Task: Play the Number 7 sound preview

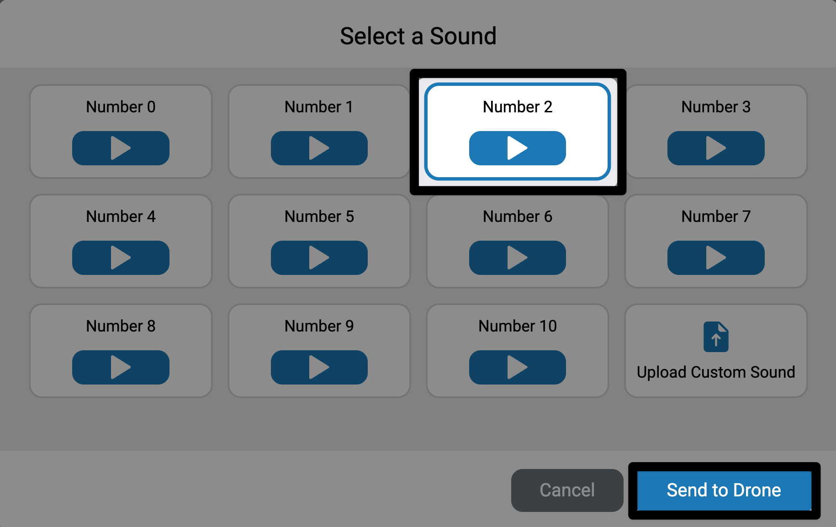Action: [715, 258]
